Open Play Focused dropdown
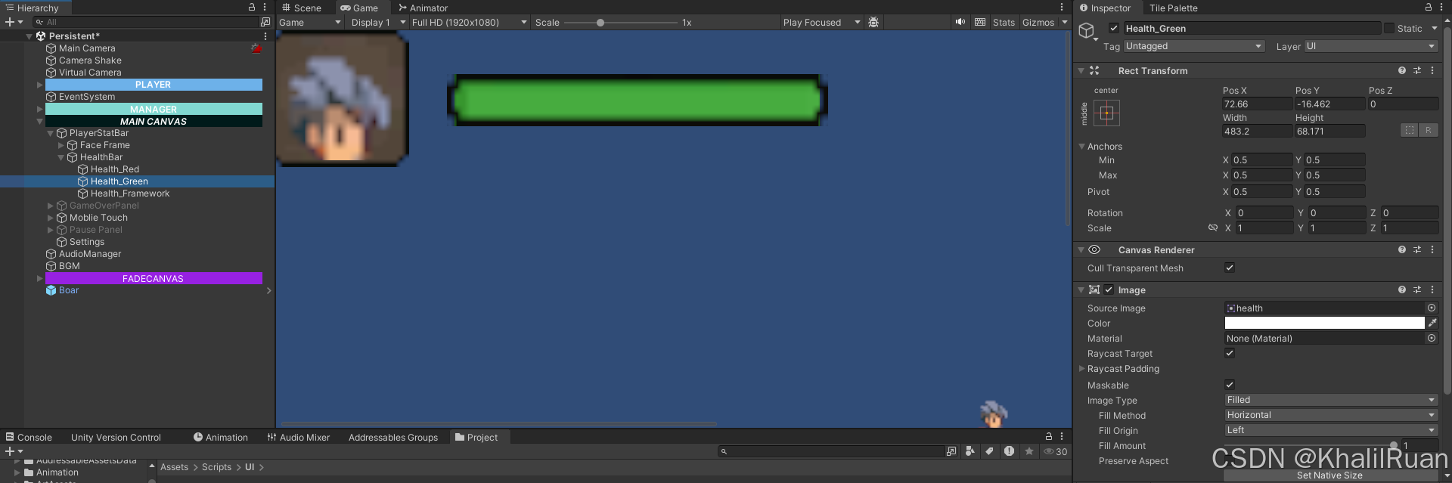The image size is (1452, 483). [822, 22]
